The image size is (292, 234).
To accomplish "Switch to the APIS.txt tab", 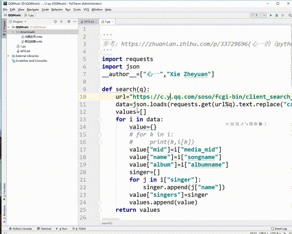I will 88,21.
